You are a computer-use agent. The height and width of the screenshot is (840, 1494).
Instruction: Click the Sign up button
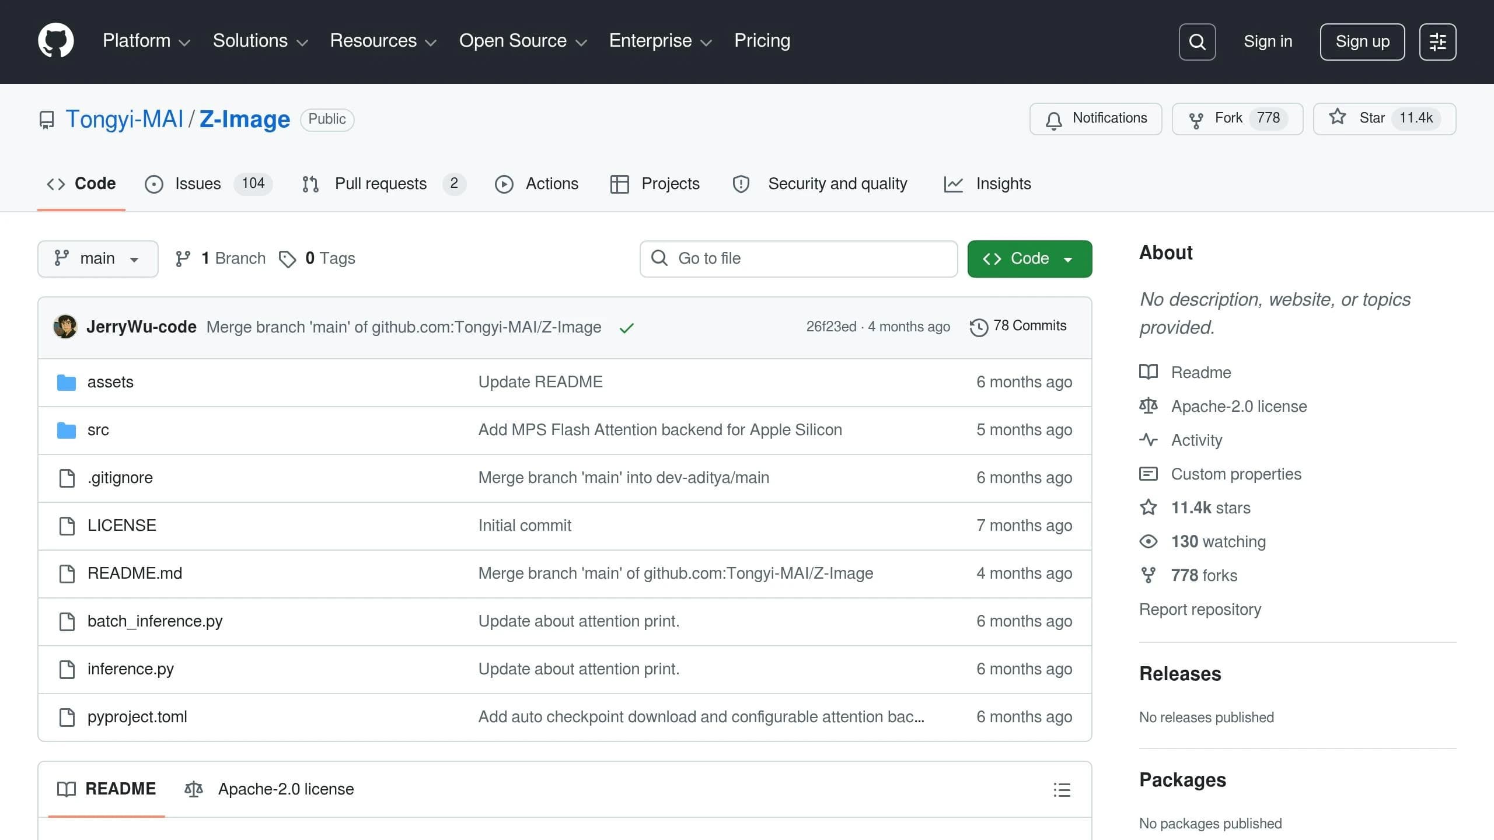(x=1362, y=41)
